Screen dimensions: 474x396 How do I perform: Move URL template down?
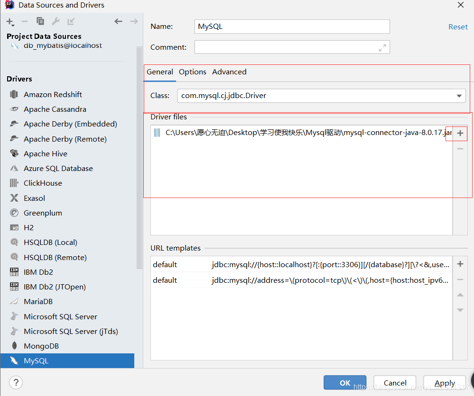point(460,310)
